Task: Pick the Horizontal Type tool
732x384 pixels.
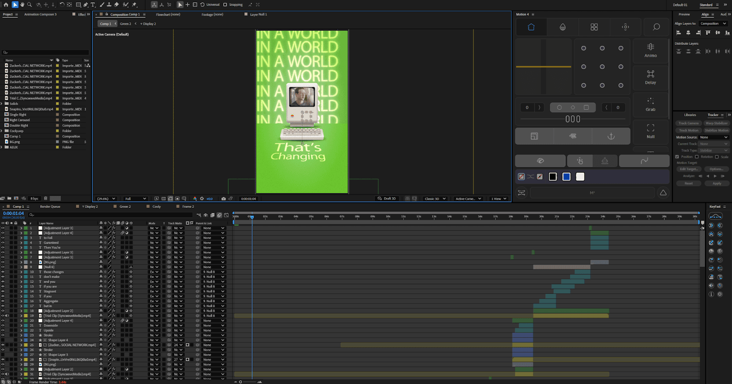Action: point(93,5)
